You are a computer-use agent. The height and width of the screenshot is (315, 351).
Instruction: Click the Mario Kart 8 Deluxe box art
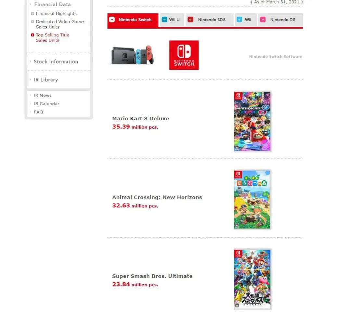point(253,122)
